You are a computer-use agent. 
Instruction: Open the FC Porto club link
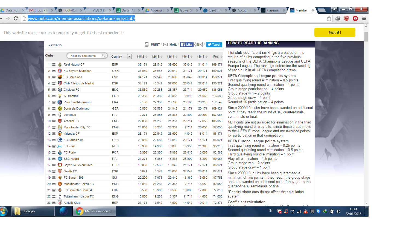tap(70, 152)
